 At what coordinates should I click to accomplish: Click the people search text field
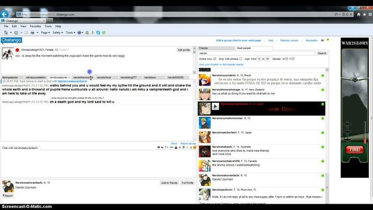point(256,53)
